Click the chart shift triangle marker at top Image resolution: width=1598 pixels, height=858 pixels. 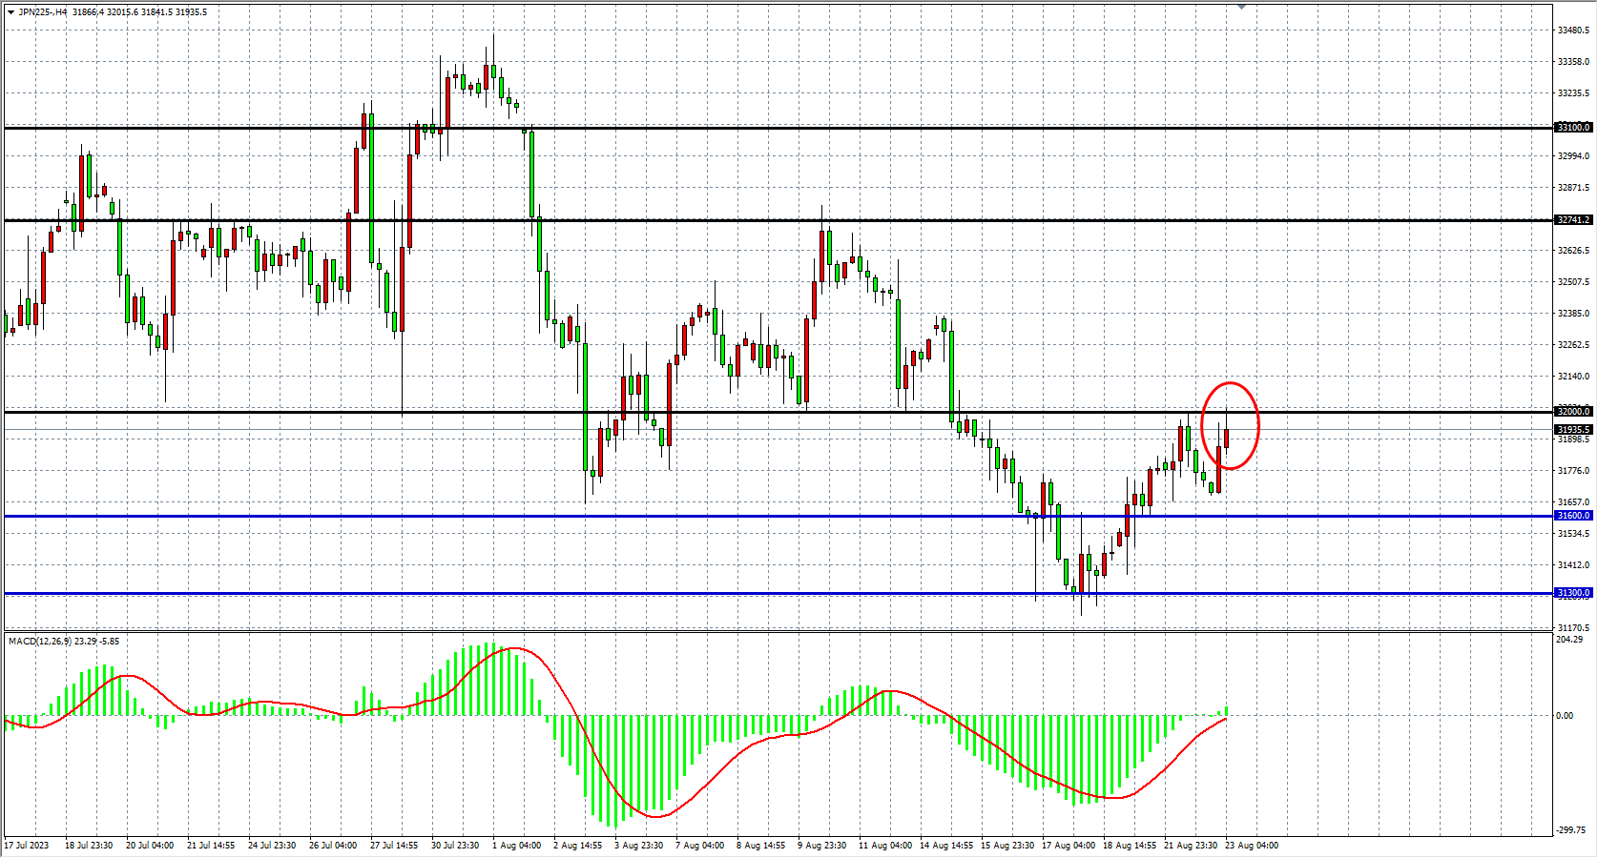[x=1241, y=7]
